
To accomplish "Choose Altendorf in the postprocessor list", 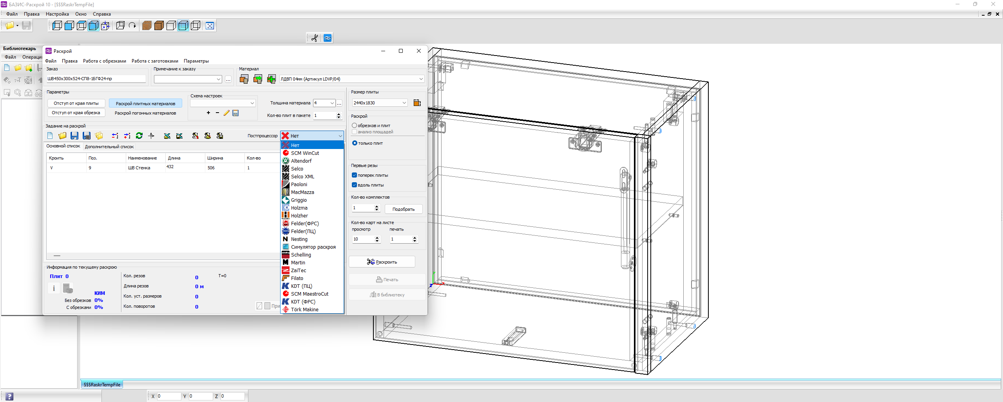I will click(301, 161).
